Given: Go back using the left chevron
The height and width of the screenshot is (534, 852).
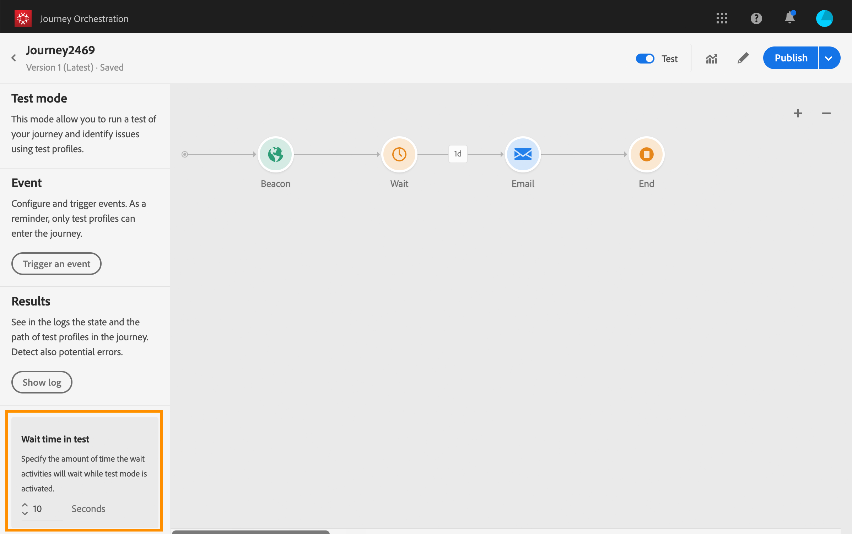Looking at the screenshot, I should pyautogui.click(x=14, y=58).
